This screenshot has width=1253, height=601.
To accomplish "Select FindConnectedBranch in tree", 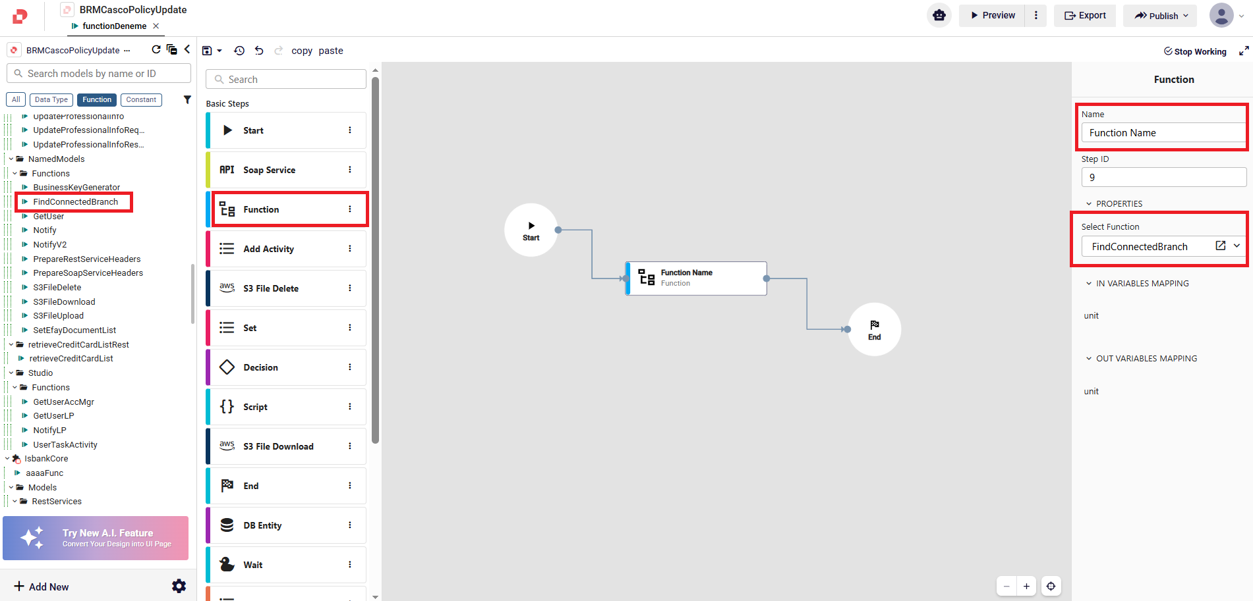I will (75, 201).
